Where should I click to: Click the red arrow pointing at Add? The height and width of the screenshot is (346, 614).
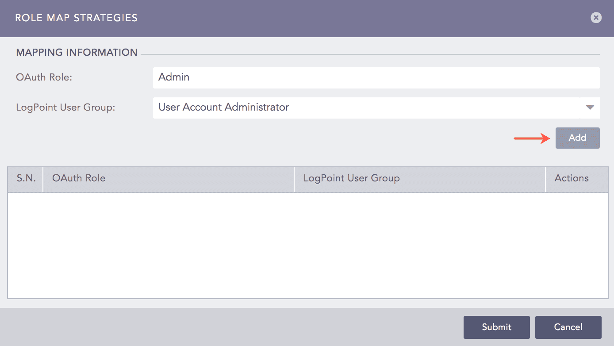pyautogui.click(x=531, y=138)
